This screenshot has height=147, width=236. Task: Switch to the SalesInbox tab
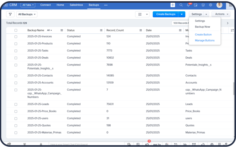pyautogui.click(x=76, y=5)
